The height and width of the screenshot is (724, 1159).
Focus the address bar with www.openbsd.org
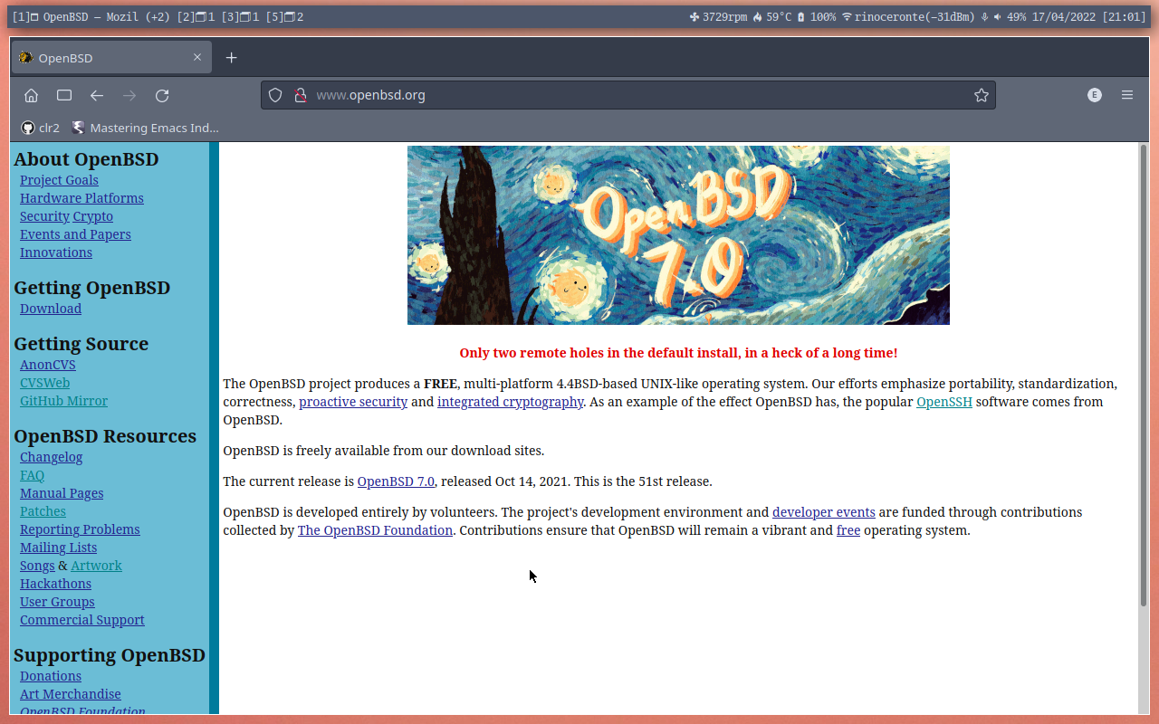(x=628, y=95)
